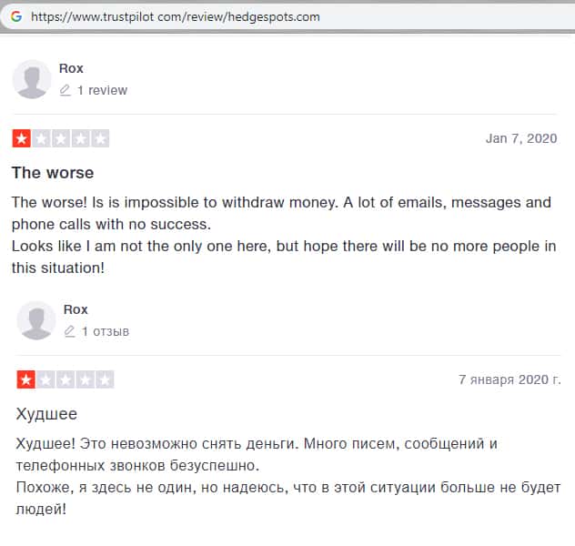Open the review titled 'The worse'

[x=53, y=173]
